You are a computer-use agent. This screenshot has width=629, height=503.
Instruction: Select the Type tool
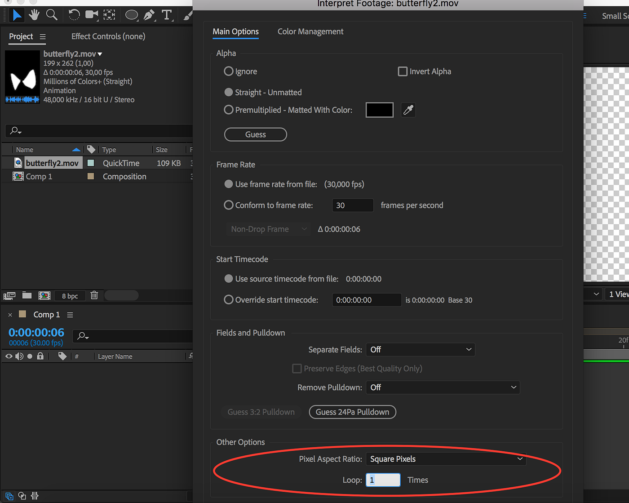coord(167,14)
